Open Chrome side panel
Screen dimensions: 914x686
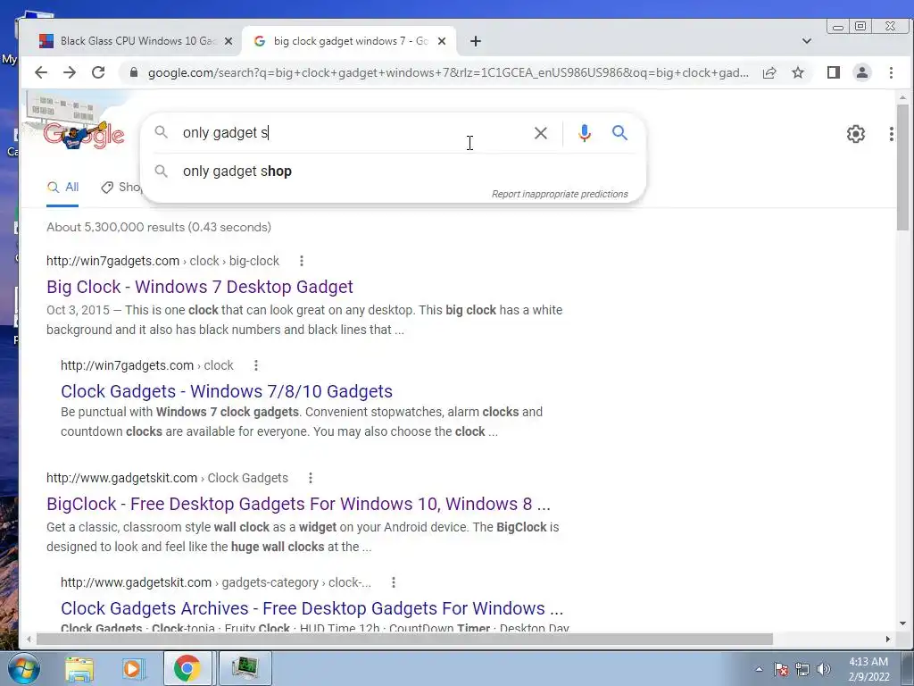click(x=834, y=72)
